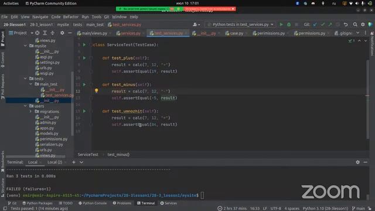Click the Git push arrow icon

[330, 25]
